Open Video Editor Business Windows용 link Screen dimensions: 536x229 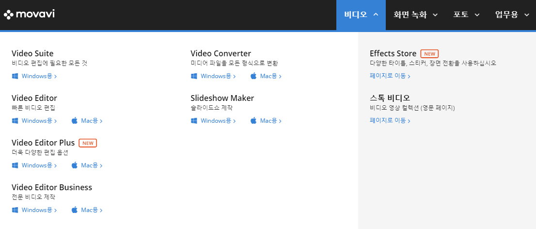(39, 210)
